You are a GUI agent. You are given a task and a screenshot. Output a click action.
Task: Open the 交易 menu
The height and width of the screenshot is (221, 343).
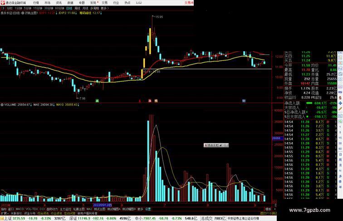104,3
